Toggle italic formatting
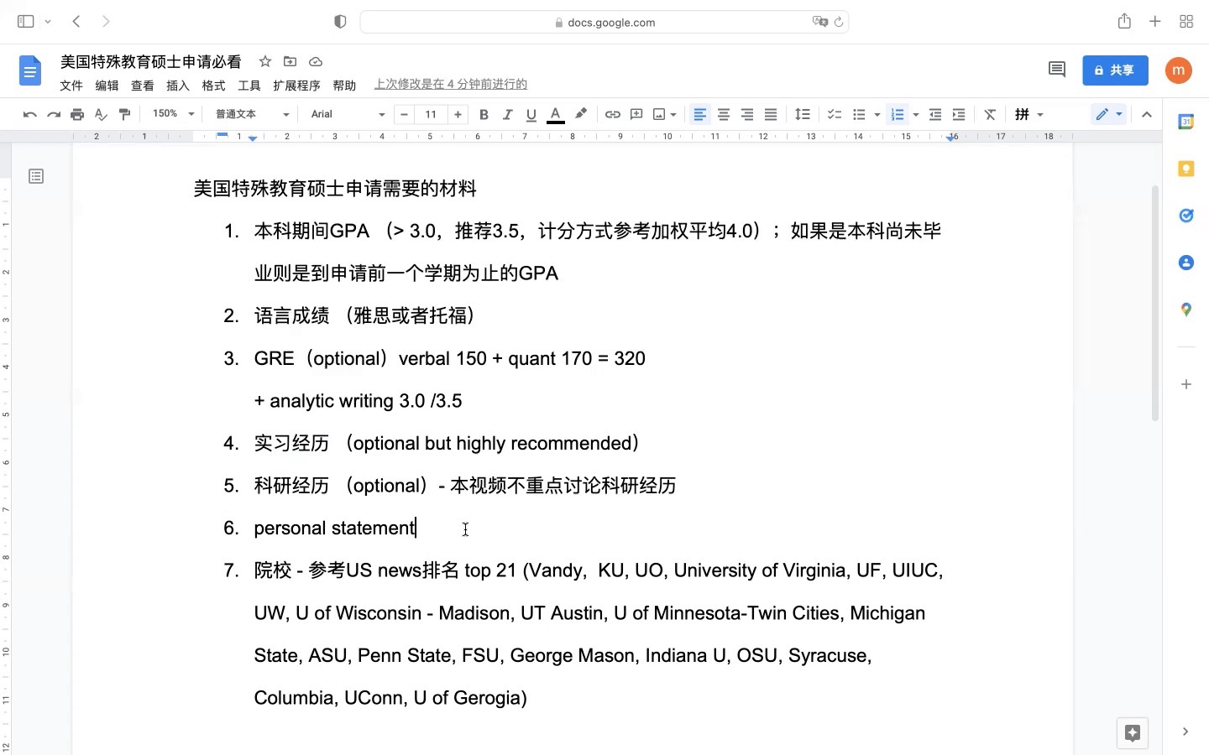1209x755 pixels. click(x=507, y=114)
